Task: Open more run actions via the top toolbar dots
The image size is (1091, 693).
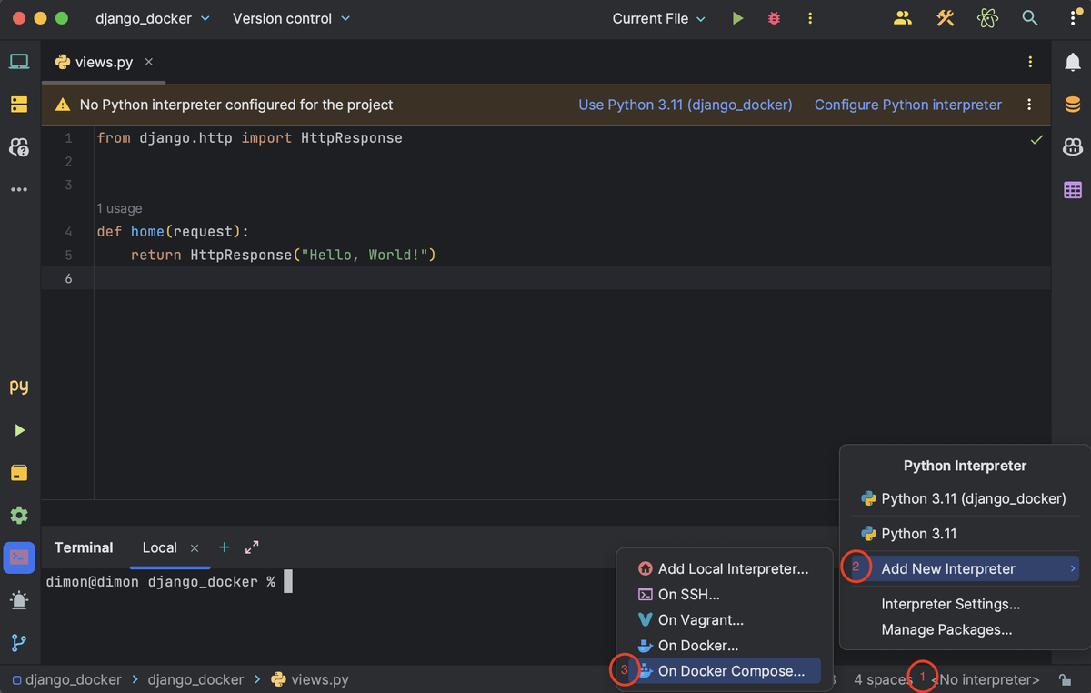Action: (x=810, y=18)
